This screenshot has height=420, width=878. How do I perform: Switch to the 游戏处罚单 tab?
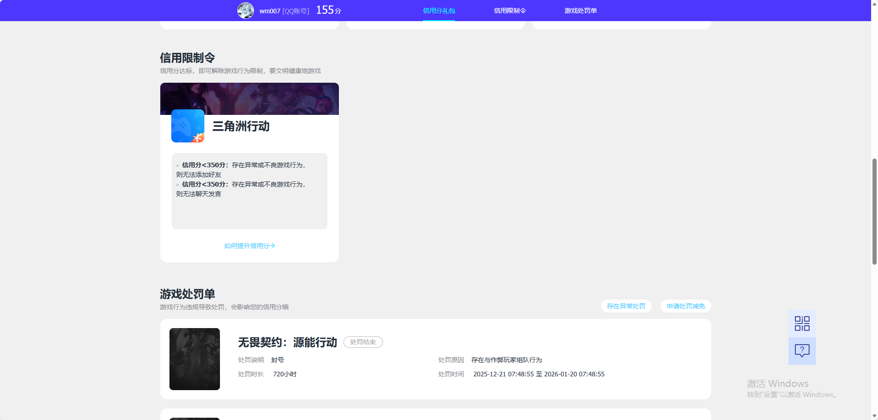click(581, 10)
